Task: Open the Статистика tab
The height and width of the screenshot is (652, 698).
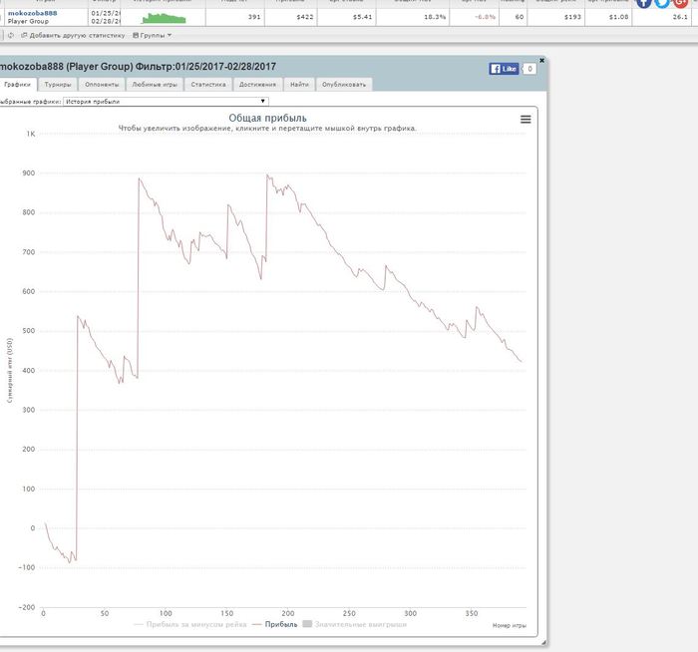Action: (208, 84)
